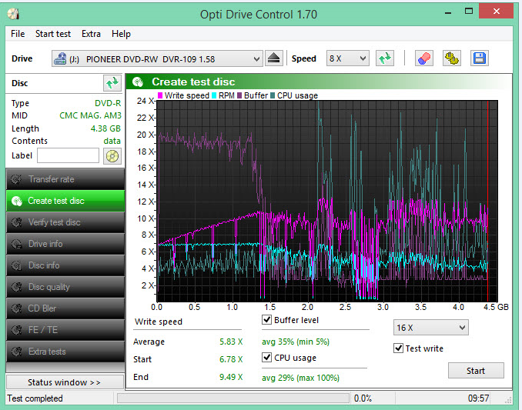
Task: Open the CD Bler test
Action: pyautogui.click(x=65, y=308)
